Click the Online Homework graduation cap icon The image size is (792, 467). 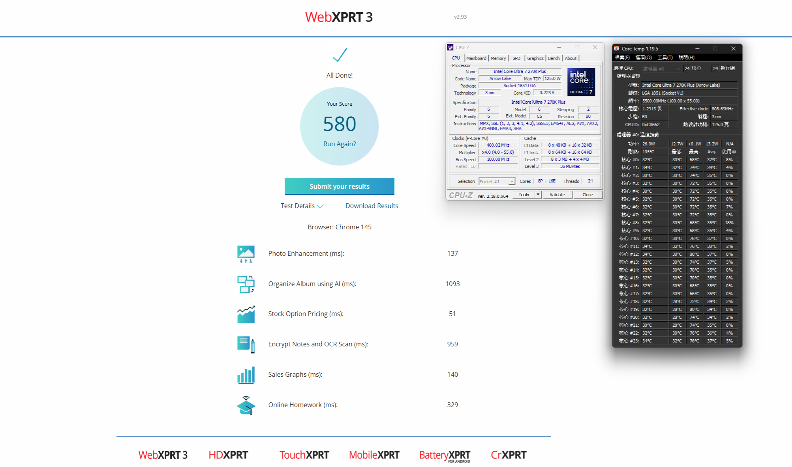pyautogui.click(x=246, y=405)
